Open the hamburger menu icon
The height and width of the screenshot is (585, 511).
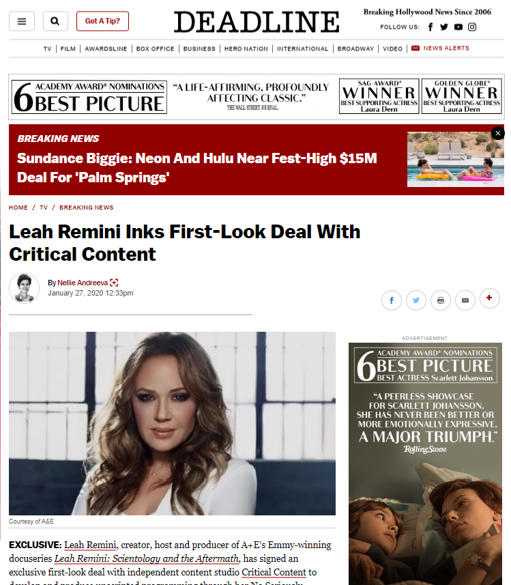(x=22, y=21)
